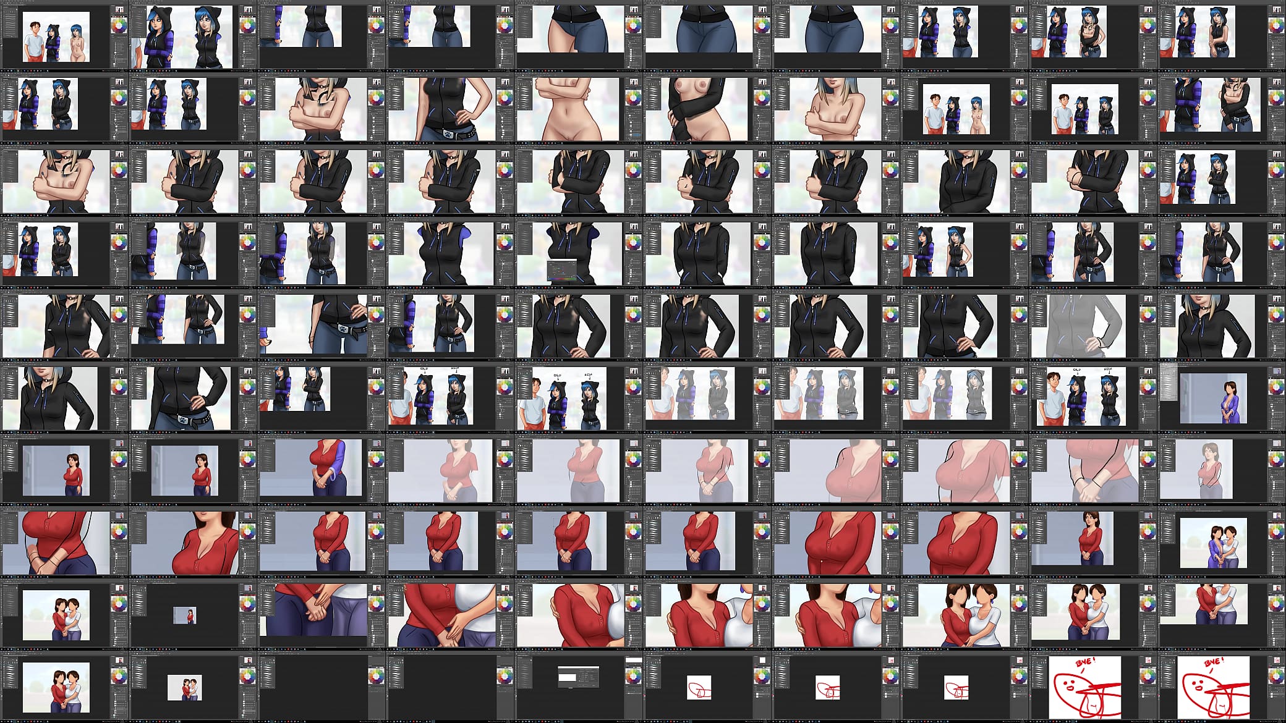Click the small color picker dialog over the black hoodie
The width and height of the screenshot is (1286, 723).
(562, 271)
